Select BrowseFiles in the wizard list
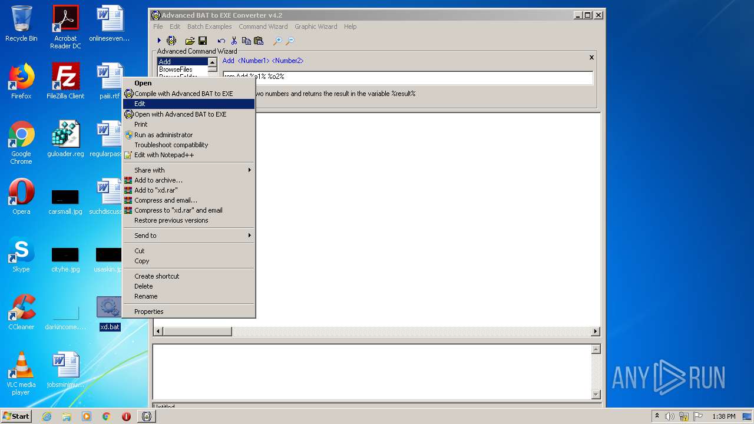 point(183,69)
